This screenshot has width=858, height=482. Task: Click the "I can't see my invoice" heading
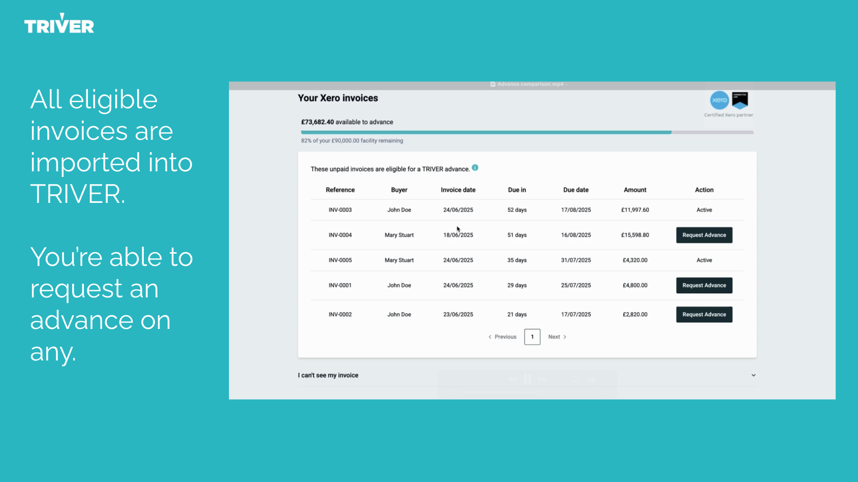328,375
